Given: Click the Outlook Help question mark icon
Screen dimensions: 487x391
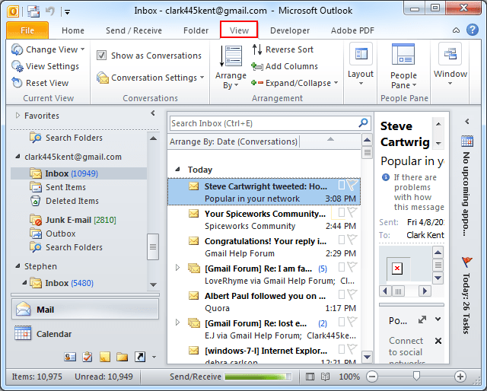Looking at the screenshot, I should tap(473, 30).
